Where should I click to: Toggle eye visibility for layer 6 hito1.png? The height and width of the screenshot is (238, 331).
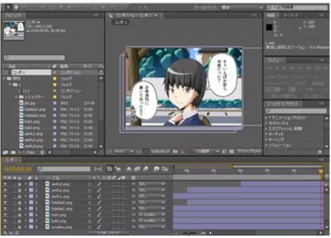tap(5, 215)
